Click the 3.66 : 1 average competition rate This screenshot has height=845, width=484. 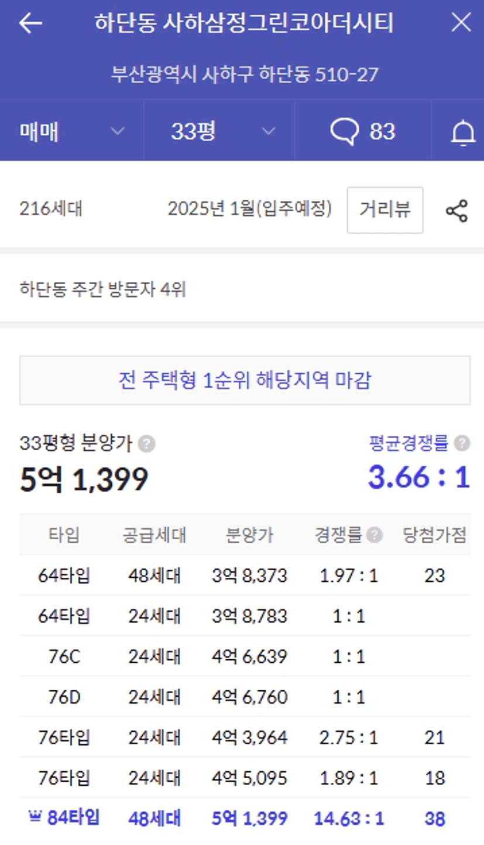(x=419, y=477)
